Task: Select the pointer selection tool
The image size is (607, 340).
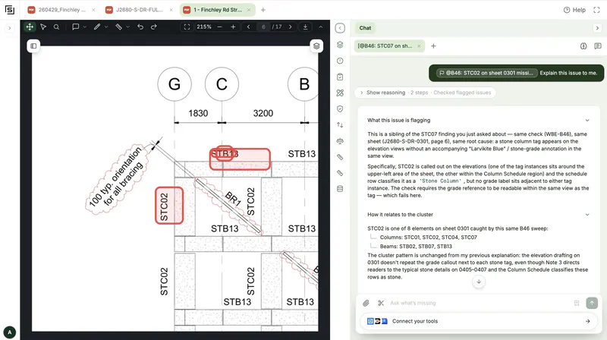Action: pyautogui.click(x=43, y=27)
